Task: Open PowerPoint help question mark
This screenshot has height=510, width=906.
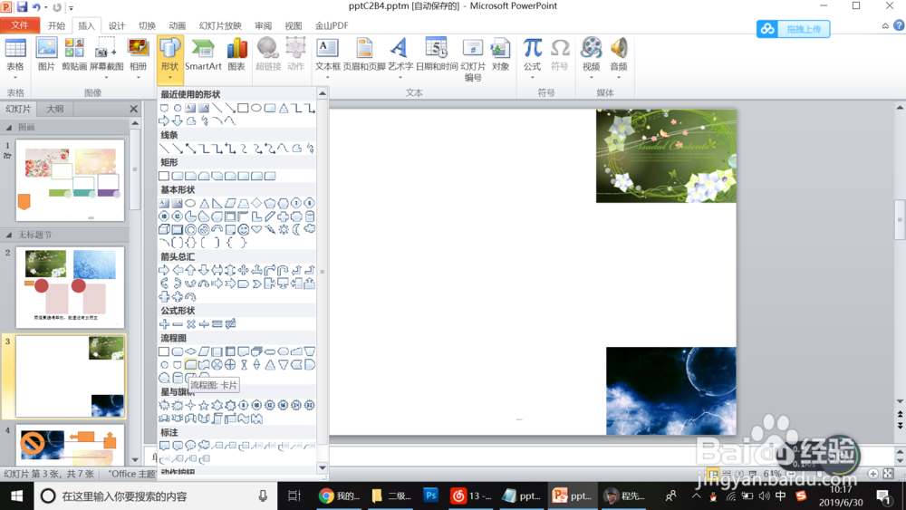Action: (899, 25)
